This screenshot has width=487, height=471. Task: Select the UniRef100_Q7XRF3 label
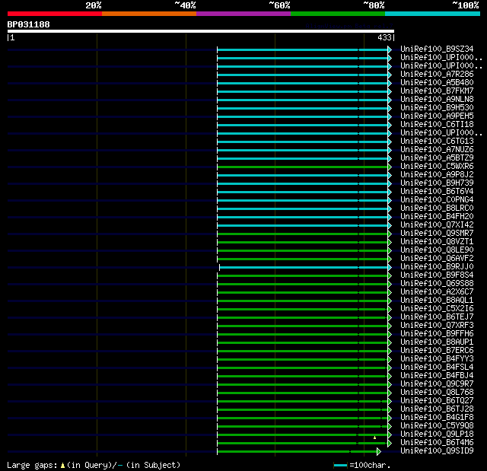coord(437,326)
